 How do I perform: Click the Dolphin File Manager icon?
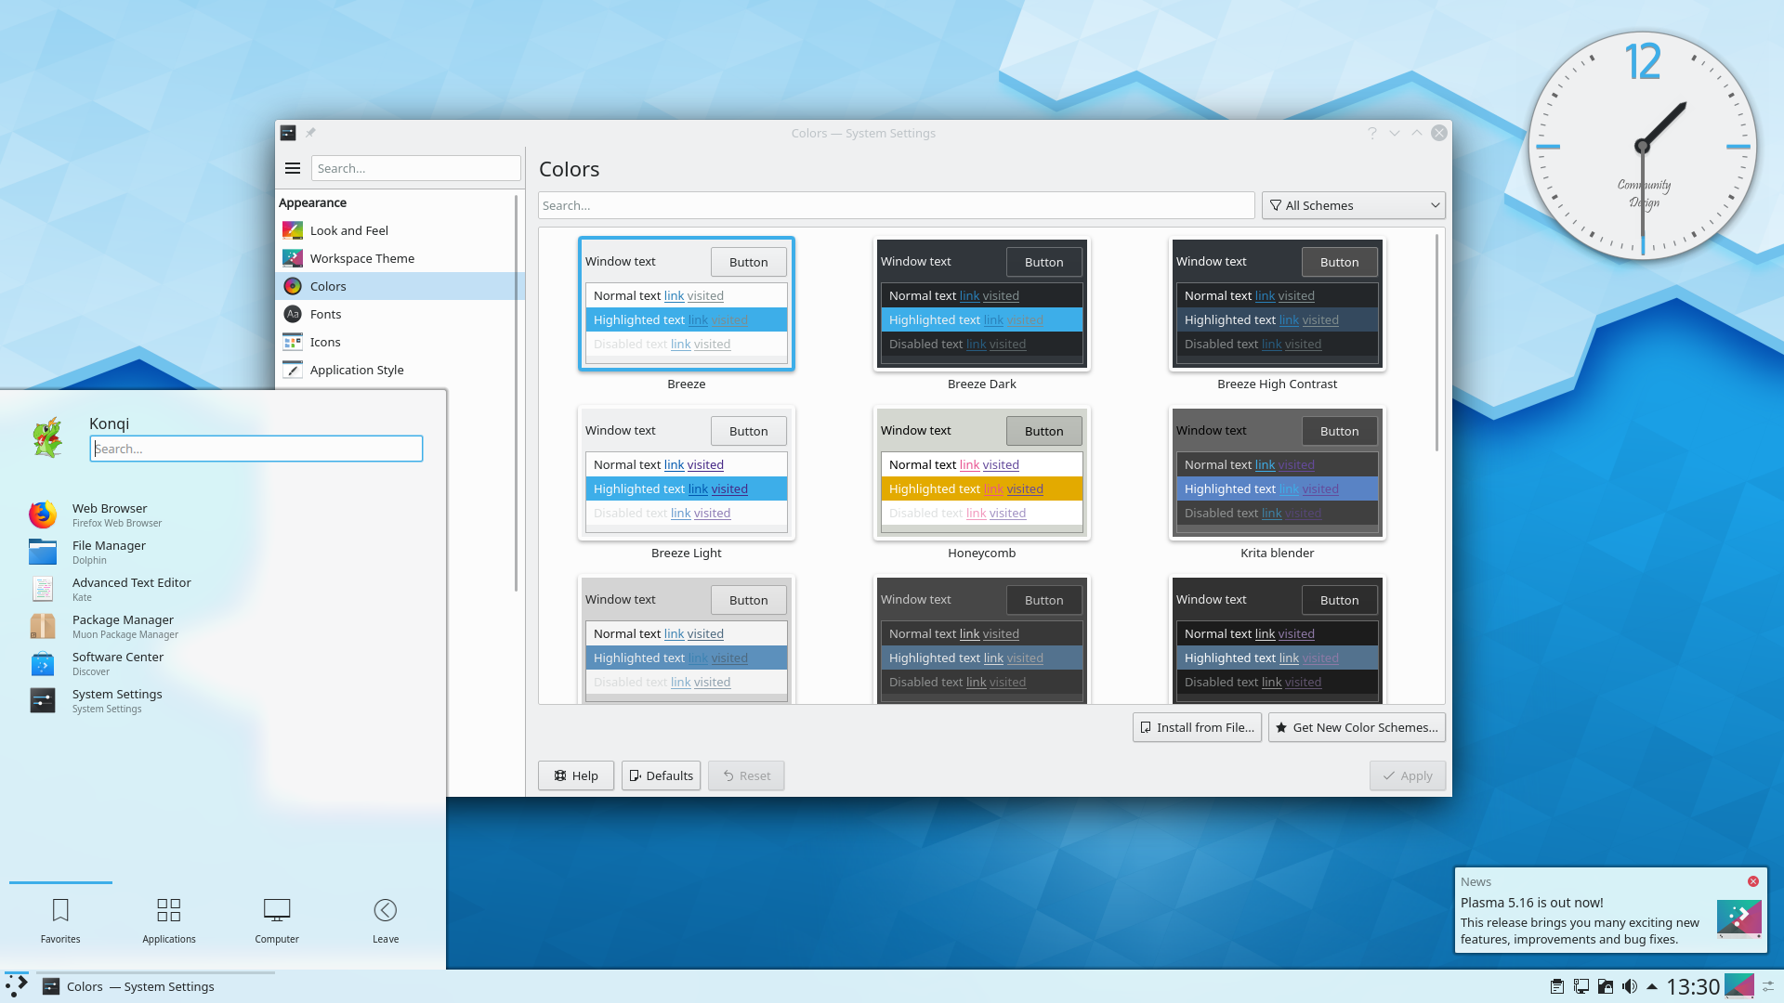(x=41, y=550)
